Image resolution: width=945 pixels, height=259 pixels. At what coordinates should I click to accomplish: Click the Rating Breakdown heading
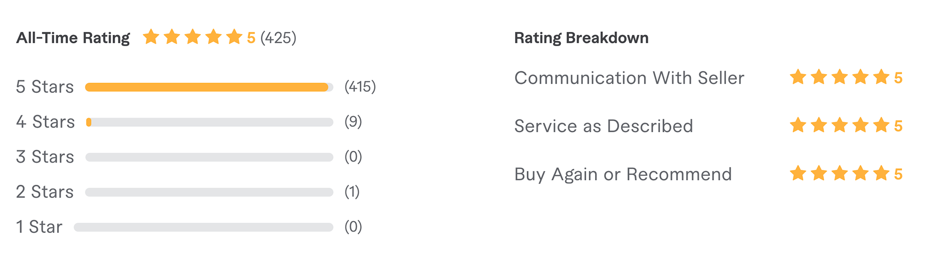point(581,38)
